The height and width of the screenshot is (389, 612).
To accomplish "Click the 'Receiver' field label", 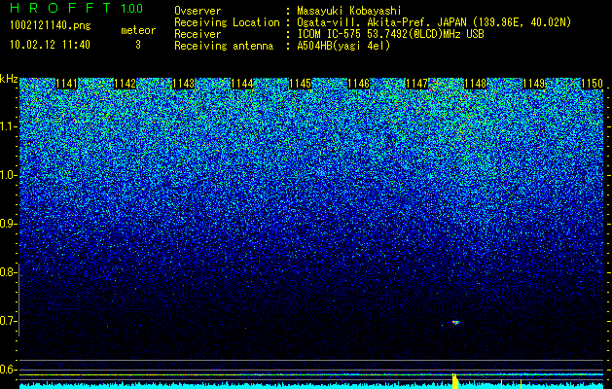I will pos(198,34).
